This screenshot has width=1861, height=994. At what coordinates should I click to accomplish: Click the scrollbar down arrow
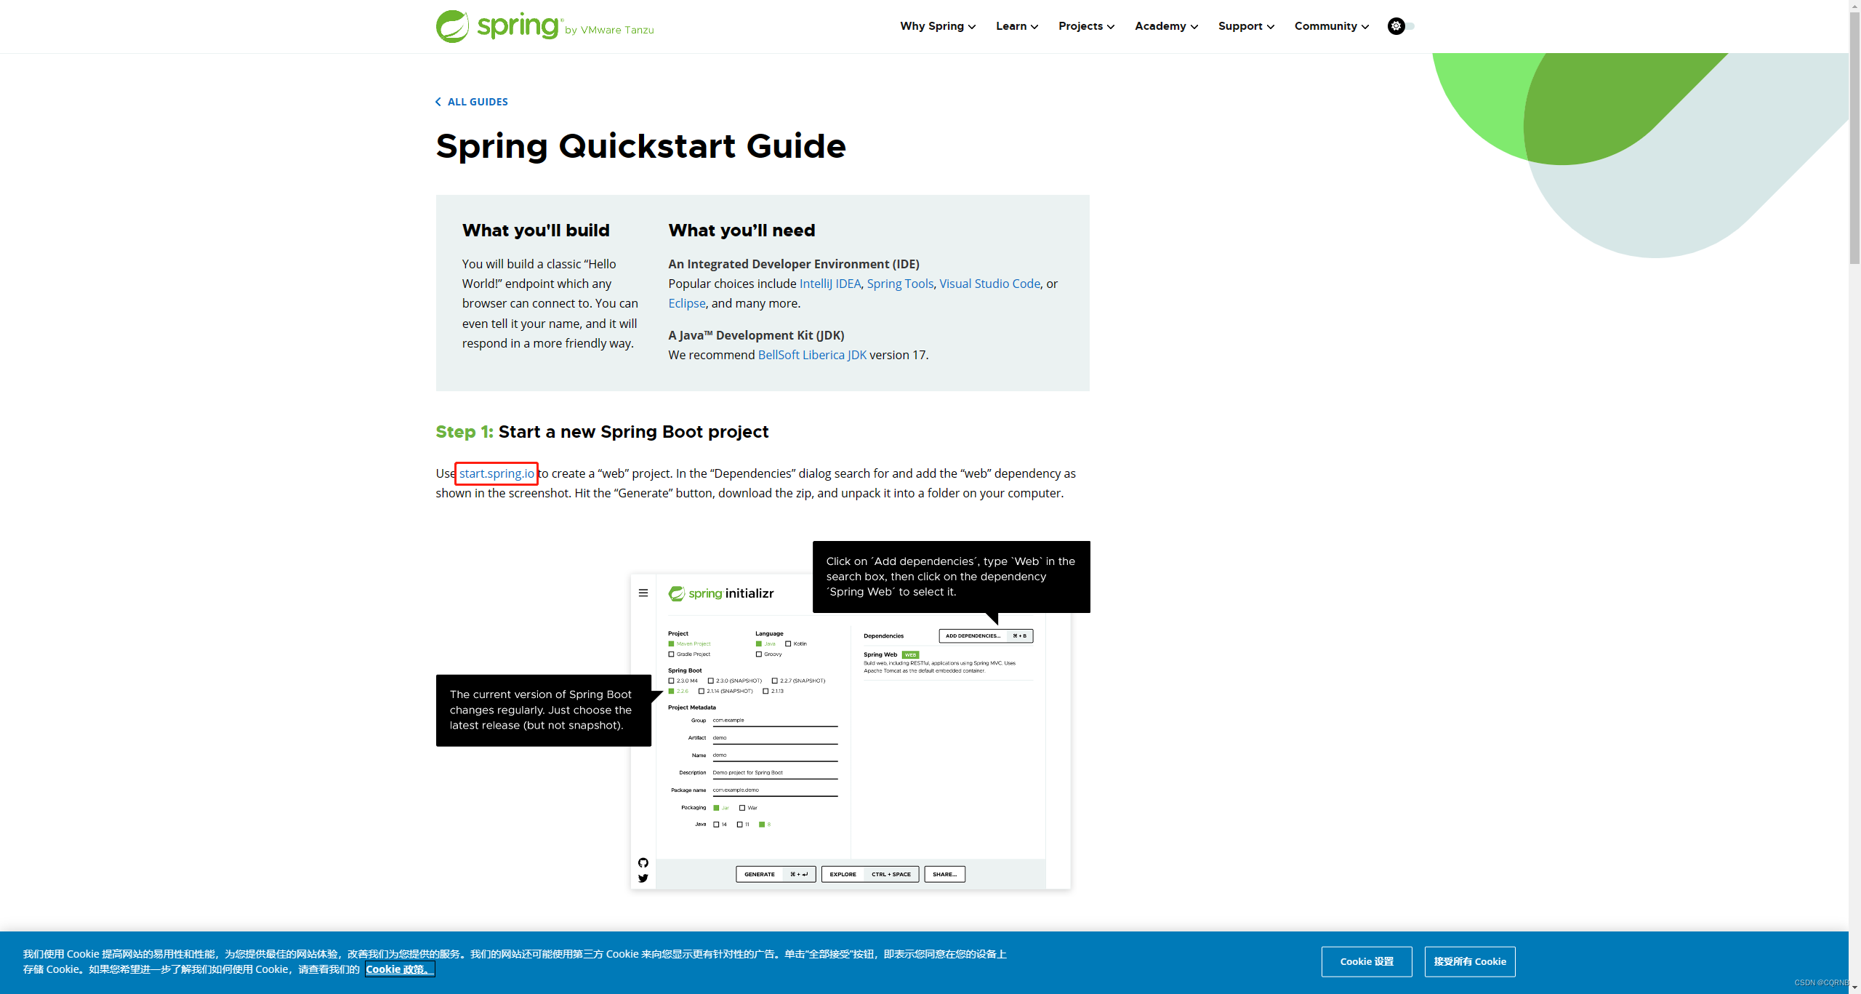click(x=1854, y=987)
